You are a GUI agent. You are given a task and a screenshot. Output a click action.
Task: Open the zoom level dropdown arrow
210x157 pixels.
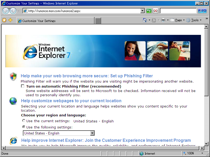click(x=202, y=153)
